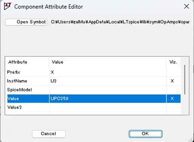Toggle visibility for Prefix attribute
This screenshot has height=142, width=194.
pos(172,72)
